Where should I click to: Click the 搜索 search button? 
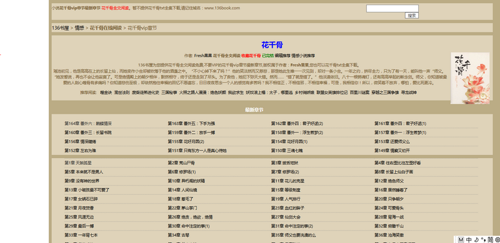(x=412, y=16)
